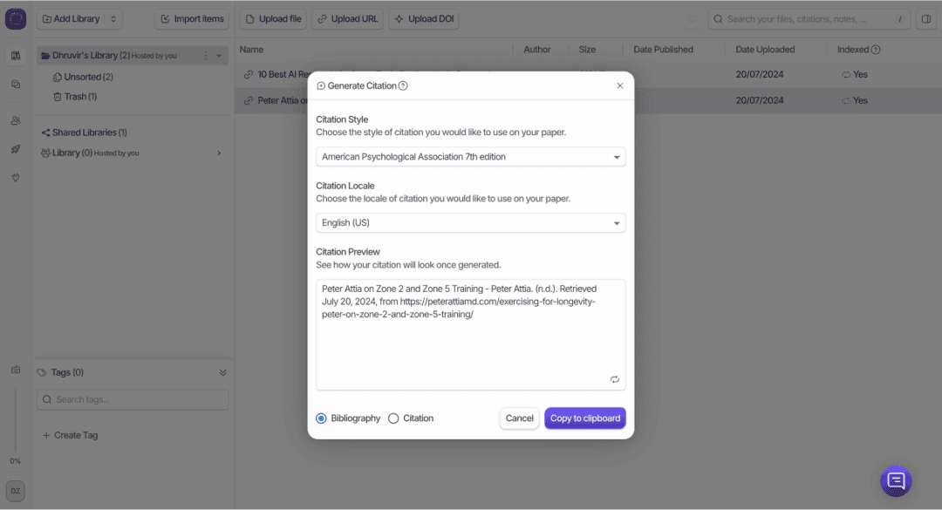The height and width of the screenshot is (510, 942).
Task: Open the chat icon in left sidebar
Action: pyautogui.click(x=16, y=85)
